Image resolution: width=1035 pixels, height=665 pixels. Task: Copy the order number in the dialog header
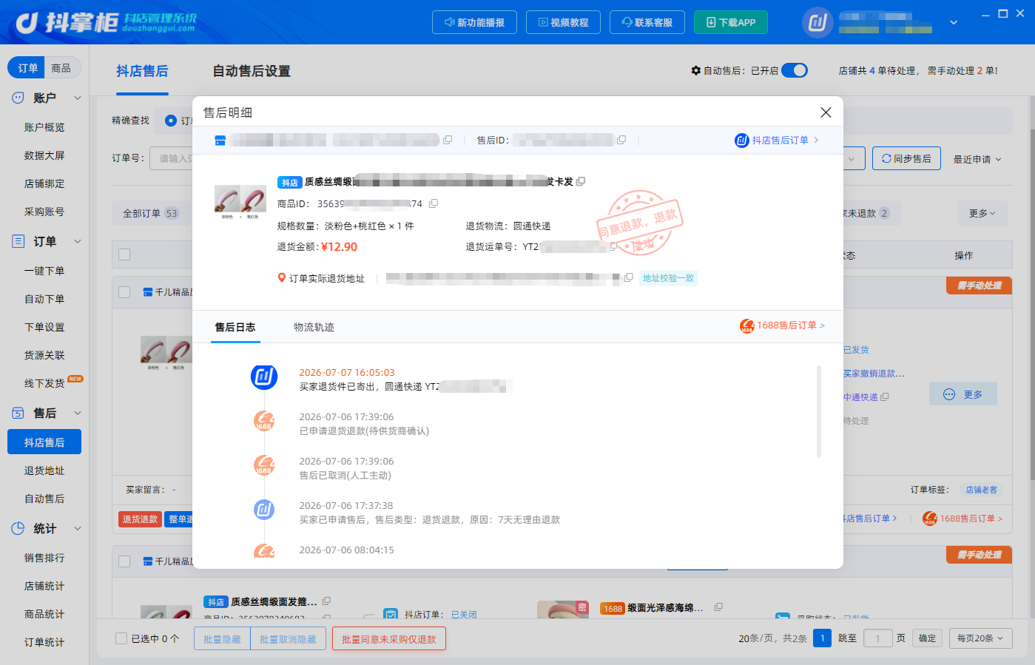pos(448,140)
